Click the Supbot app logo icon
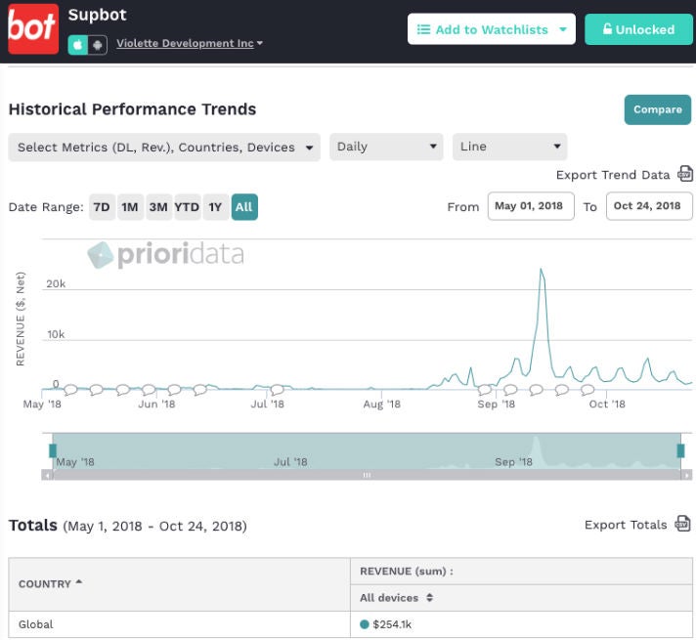The height and width of the screenshot is (640, 696). pyautogui.click(x=33, y=29)
